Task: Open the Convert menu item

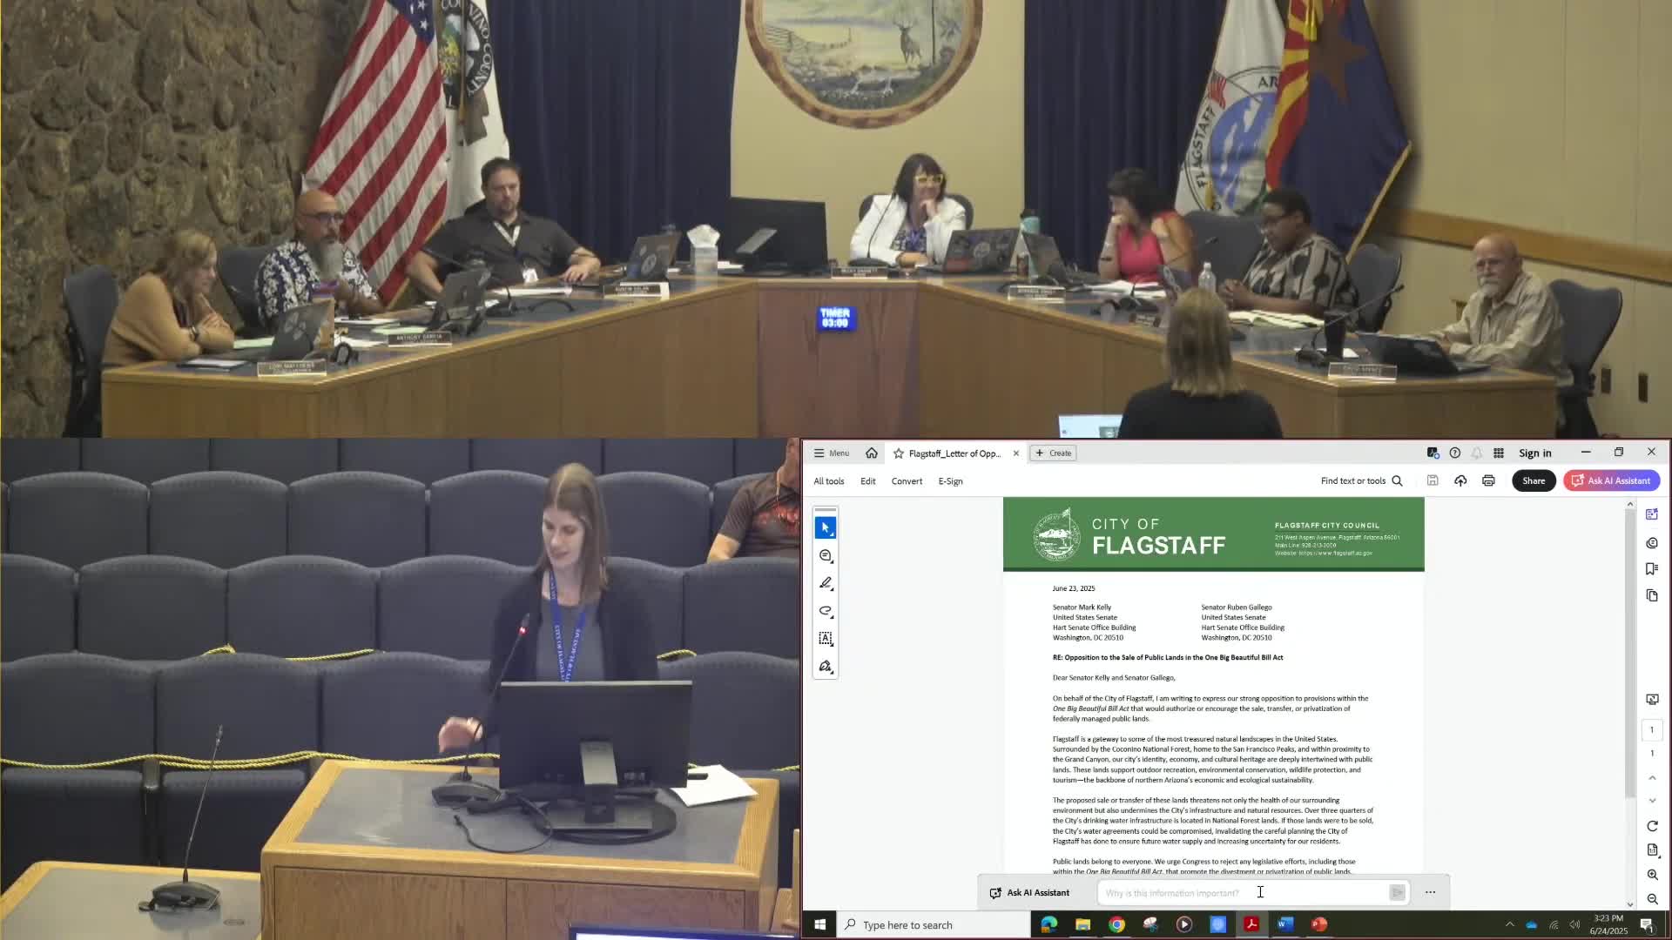Action: 907,481
